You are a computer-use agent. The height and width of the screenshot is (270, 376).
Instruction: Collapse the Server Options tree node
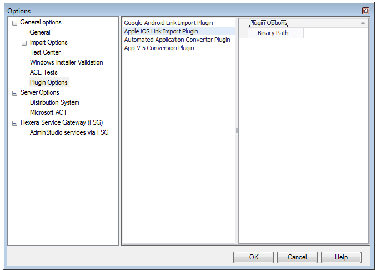tap(14, 93)
